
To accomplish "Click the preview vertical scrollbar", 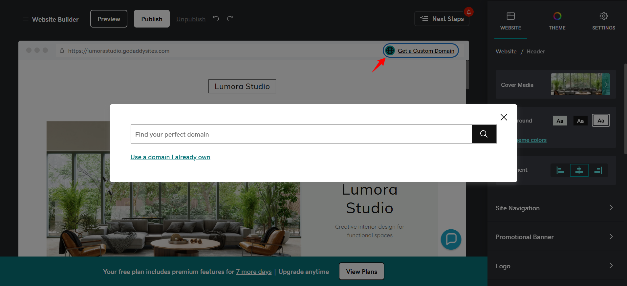I will click(x=467, y=75).
